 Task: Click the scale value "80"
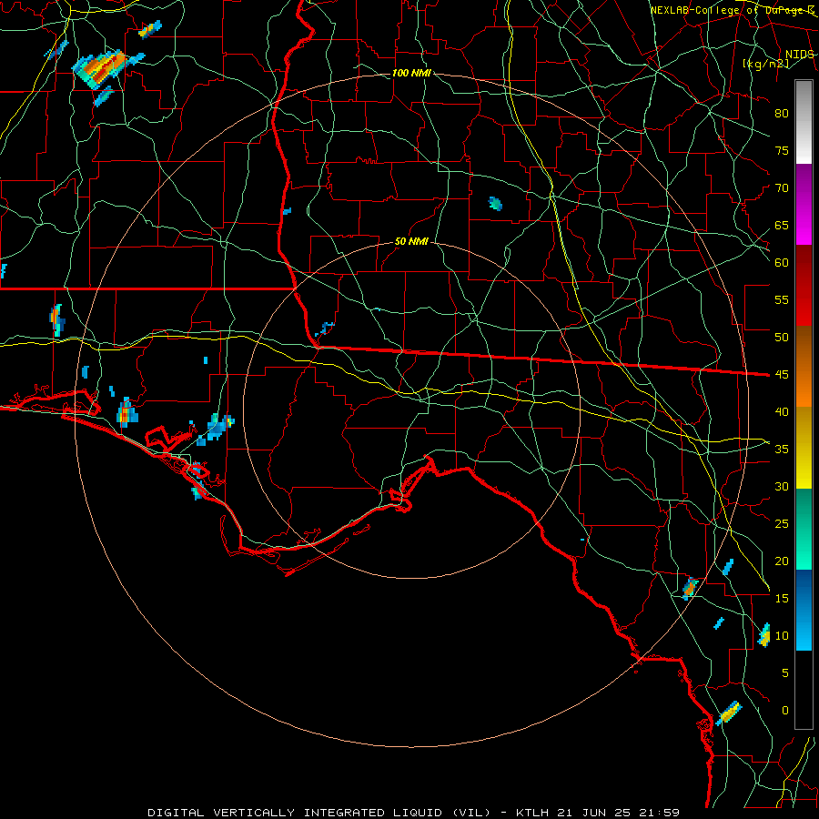782,114
